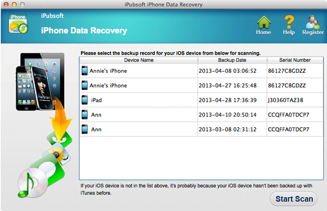
Task: Click the Register users icon
Action: (x=313, y=22)
